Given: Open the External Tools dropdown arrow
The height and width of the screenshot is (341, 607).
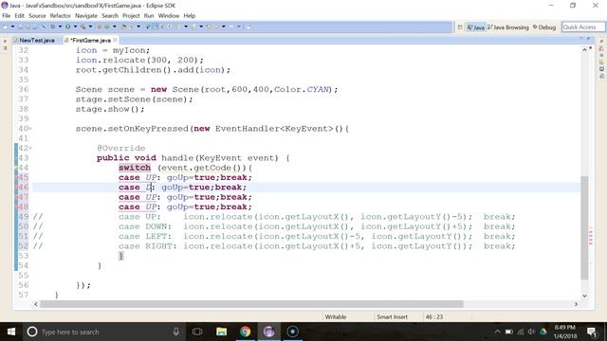Looking at the screenshot, I should [91, 27].
